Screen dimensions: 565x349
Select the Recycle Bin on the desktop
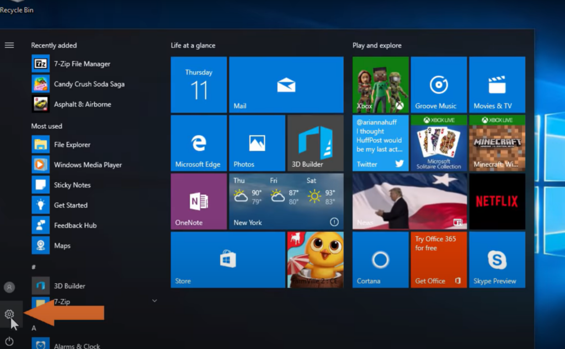[17, 7]
